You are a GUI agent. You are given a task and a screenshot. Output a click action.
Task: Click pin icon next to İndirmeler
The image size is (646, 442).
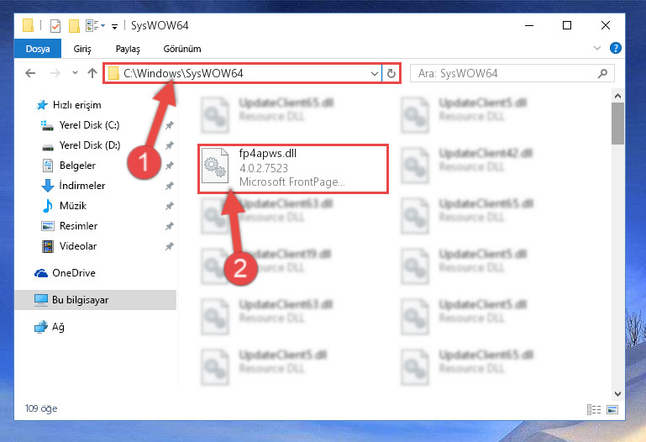169,187
